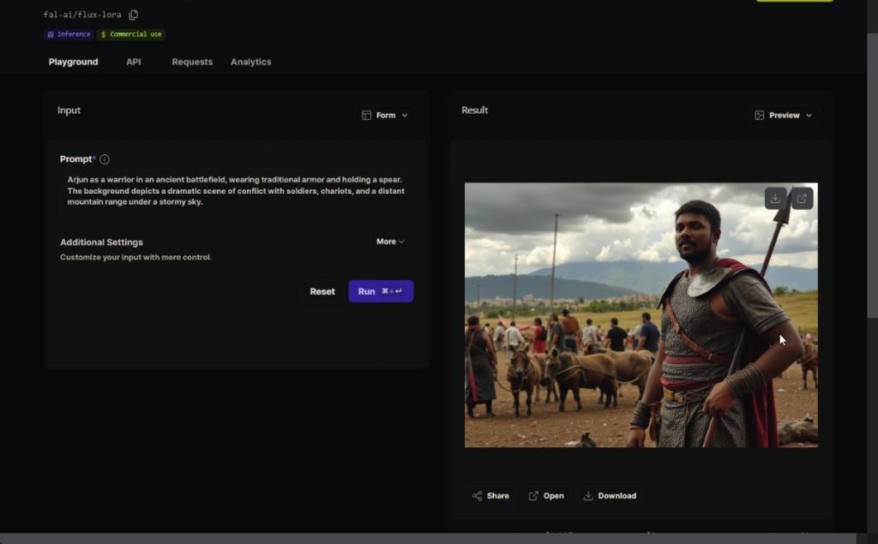The width and height of the screenshot is (878, 544).
Task: Click the Inference badge
Action: tap(69, 35)
